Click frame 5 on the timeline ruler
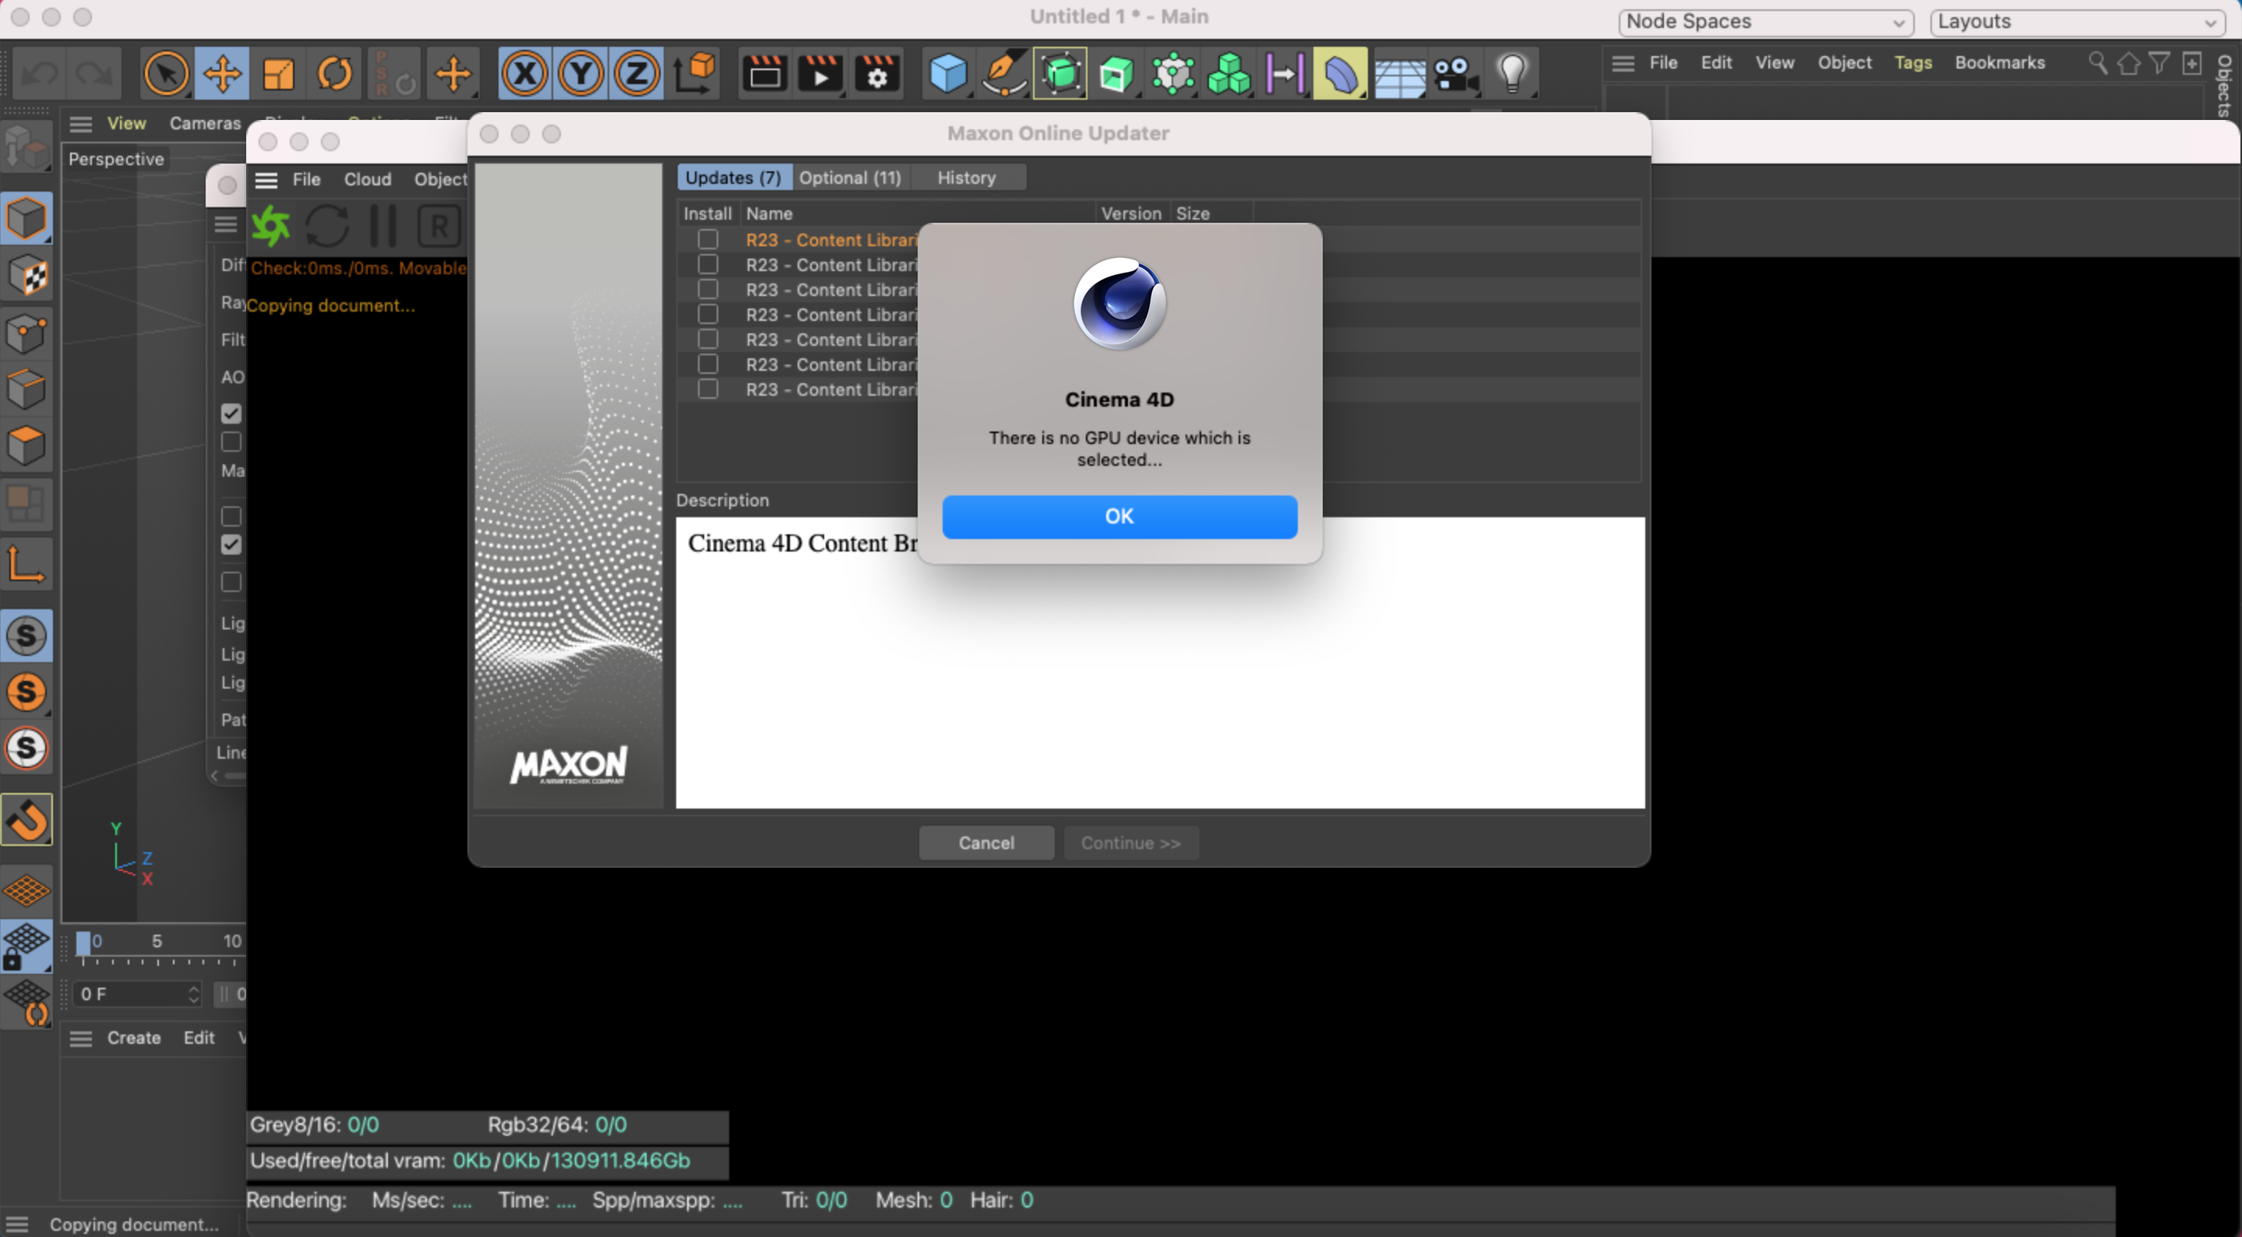Screen dimensions: 2242x1237 [x=157, y=942]
